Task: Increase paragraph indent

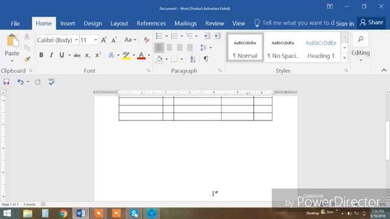Action: tap(218, 36)
